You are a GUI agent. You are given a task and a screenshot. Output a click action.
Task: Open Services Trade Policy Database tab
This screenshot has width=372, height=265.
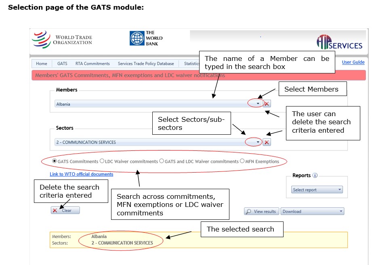146,63
